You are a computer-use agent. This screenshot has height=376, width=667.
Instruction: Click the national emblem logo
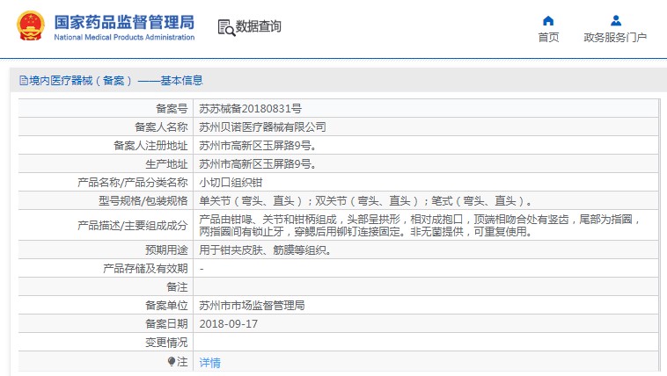(30, 26)
